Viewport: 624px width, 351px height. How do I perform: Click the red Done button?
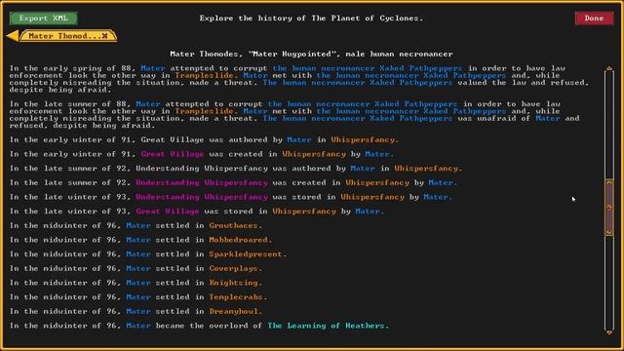pos(594,19)
